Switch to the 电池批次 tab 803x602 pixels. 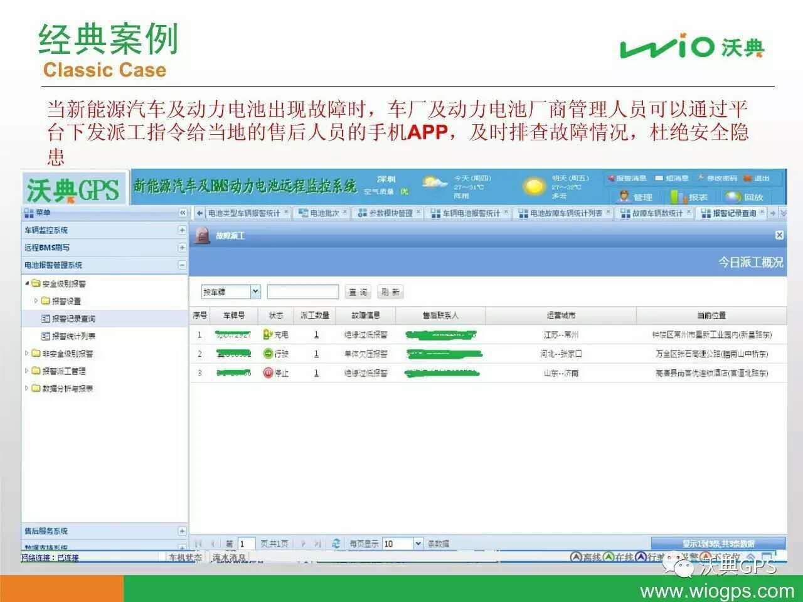pos(322,213)
